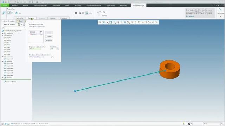This screenshot has height=126, width=225.
Task: Click the tree columns display icon
Action: click(24, 24)
